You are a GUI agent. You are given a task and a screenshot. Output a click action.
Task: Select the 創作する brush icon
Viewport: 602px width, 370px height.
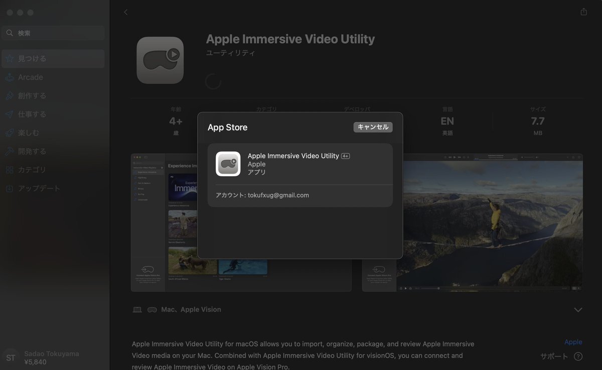pyautogui.click(x=10, y=96)
